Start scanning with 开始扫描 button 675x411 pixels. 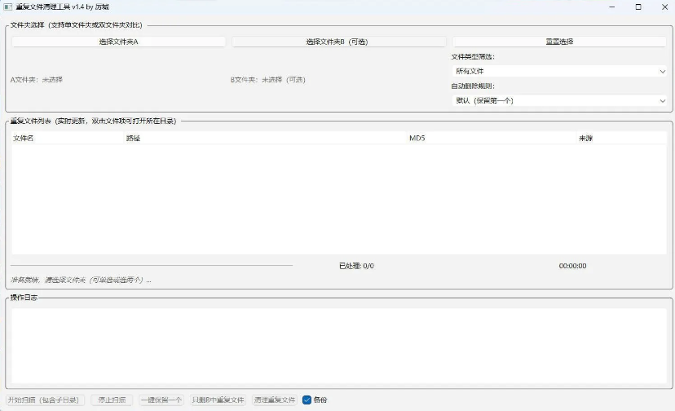44,400
